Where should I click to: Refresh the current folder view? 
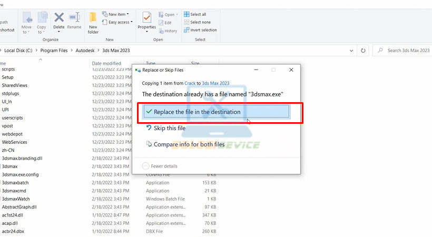tap(363, 51)
